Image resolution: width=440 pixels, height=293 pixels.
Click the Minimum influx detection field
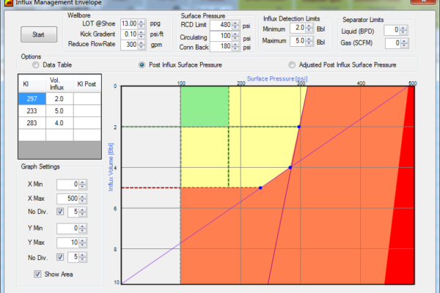298,28
